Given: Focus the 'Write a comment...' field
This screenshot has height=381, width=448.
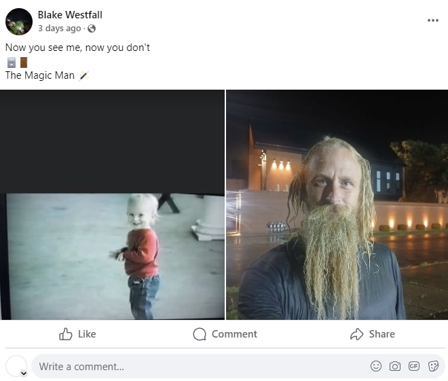Looking at the screenshot, I should (x=200, y=366).
